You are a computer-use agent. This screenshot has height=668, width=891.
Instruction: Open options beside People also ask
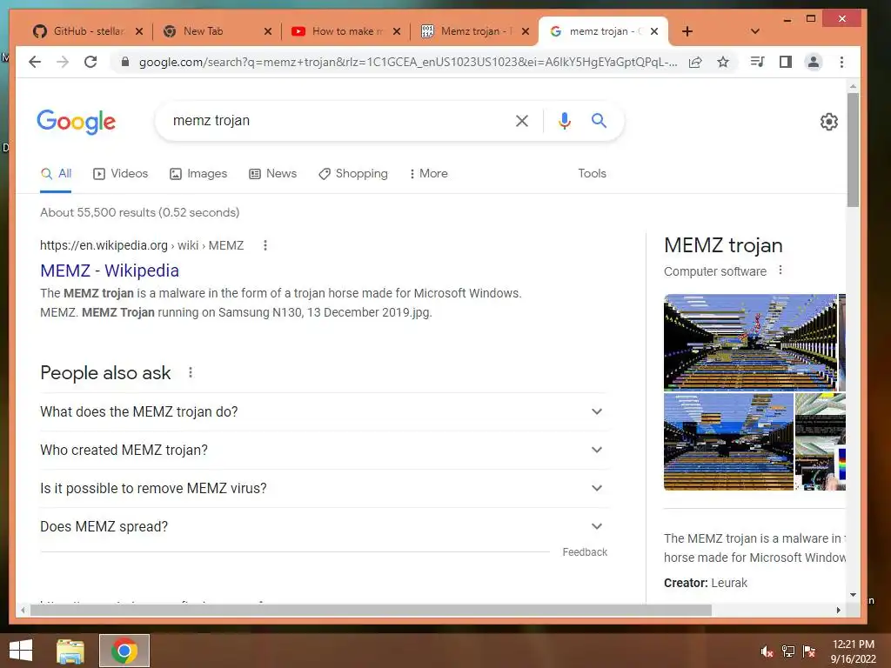(191, 372)
